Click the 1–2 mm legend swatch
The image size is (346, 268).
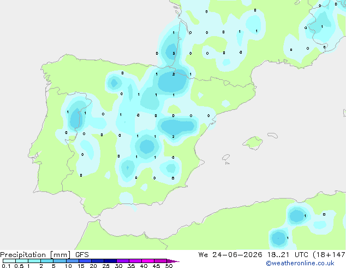pyautogui.click(x=34, y=261)
